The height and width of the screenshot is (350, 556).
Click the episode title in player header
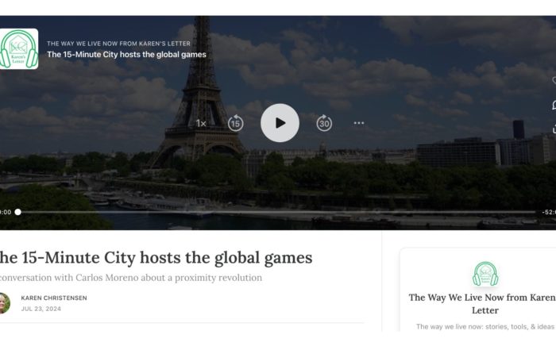pos(126,55)
